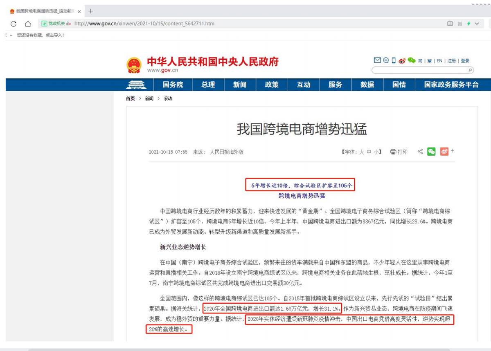Image resolution: width=491 pixels, height=351 pixels.
Task: Click the 点击导入 bookmark import prompt
Action: pyautogui.click(x=54, y=35)
